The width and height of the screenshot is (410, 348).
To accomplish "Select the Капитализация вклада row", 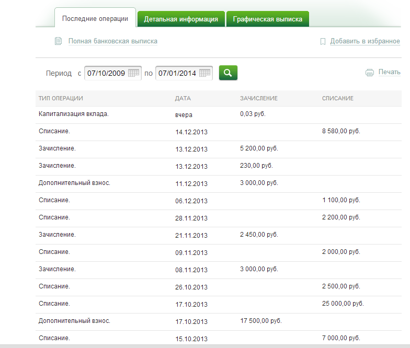I will [x=219, y=115].
